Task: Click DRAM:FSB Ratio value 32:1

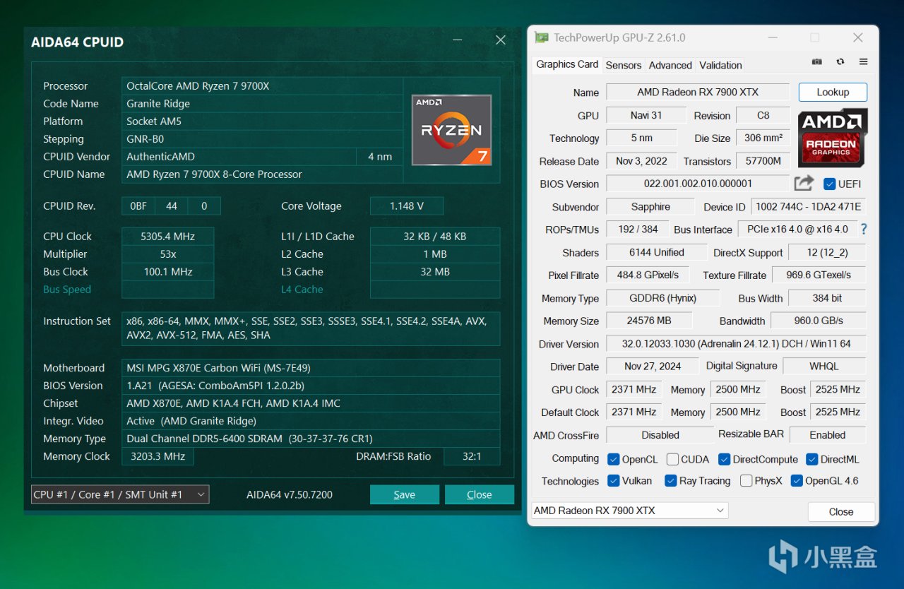Action: point(472,456)
